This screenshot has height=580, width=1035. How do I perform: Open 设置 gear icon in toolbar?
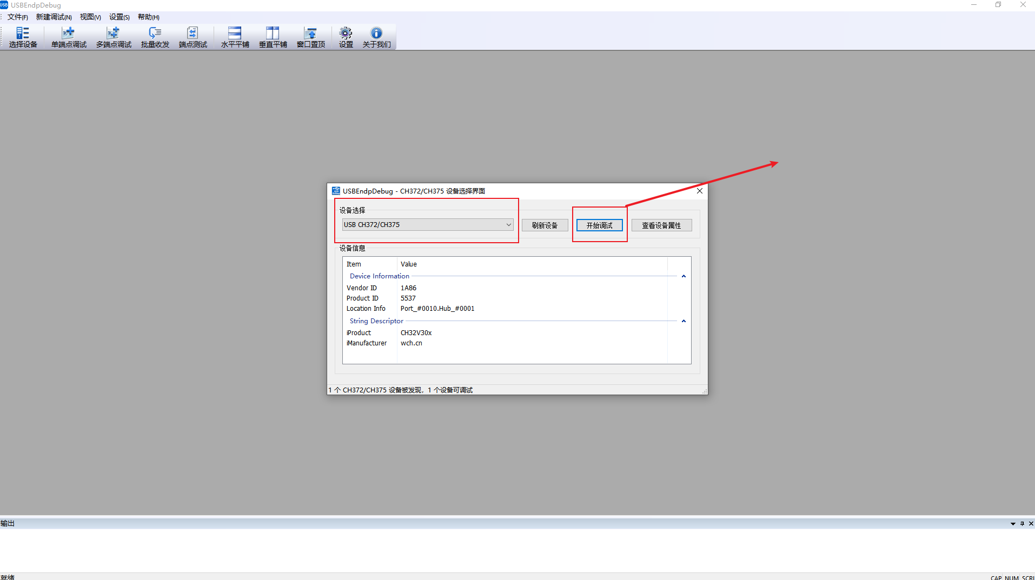click(x=346, y=37)
